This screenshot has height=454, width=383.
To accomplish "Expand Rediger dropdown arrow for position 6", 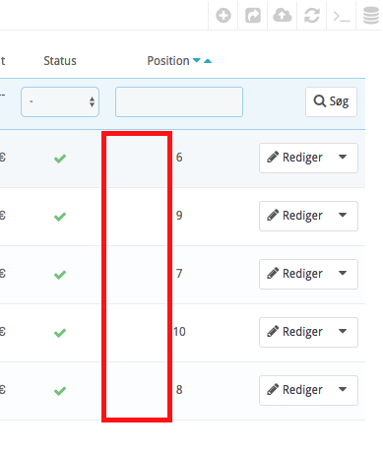I will [x=343, y=157].
